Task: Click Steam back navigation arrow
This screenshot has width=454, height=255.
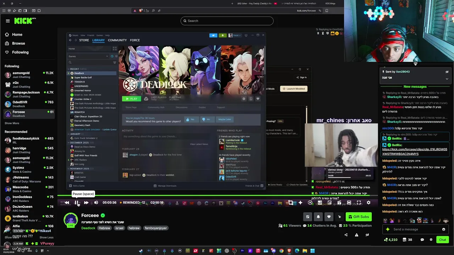Action: tap(70, 40)
